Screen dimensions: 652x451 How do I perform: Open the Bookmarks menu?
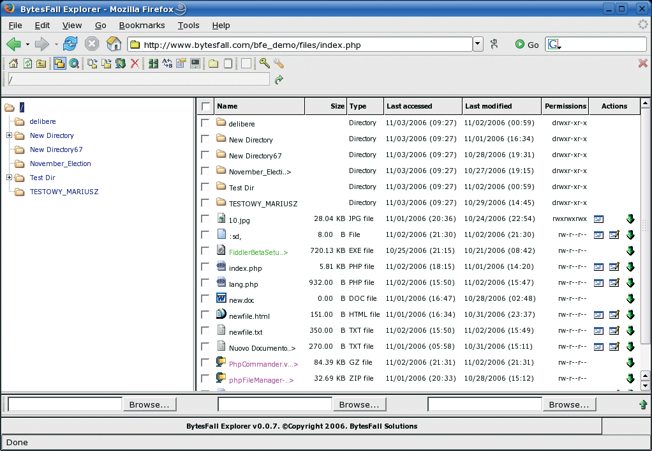click(x=142, y=26)
